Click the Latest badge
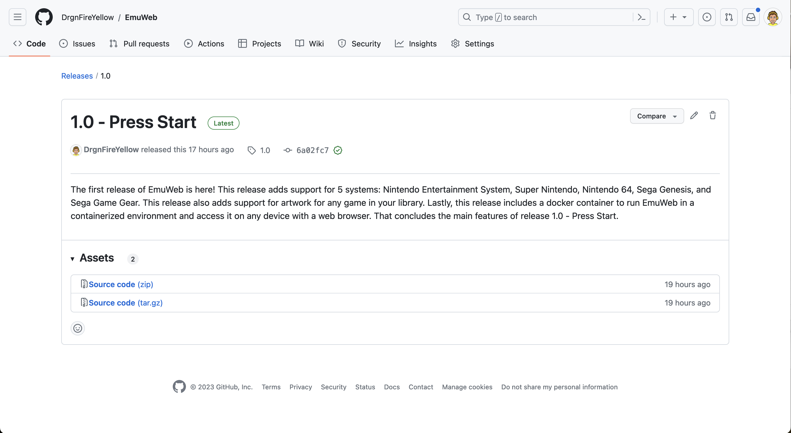Screen dimensions: 791x433 (x=223, y=123)
